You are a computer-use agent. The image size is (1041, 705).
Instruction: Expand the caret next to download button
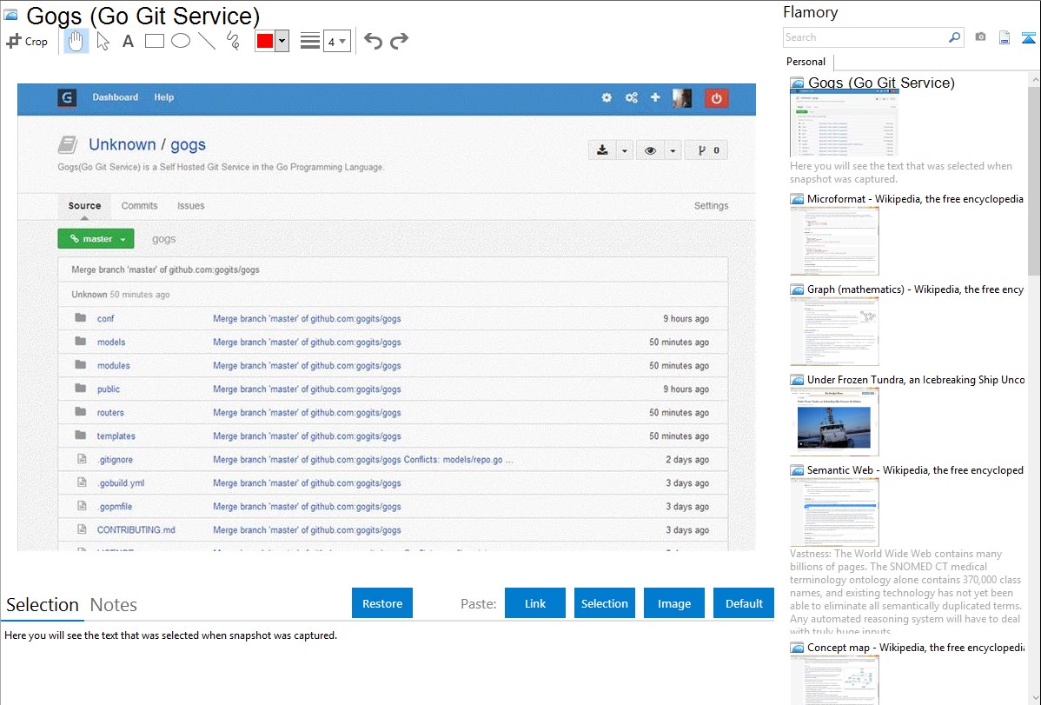pyautogui.click(x=624, y=151)
